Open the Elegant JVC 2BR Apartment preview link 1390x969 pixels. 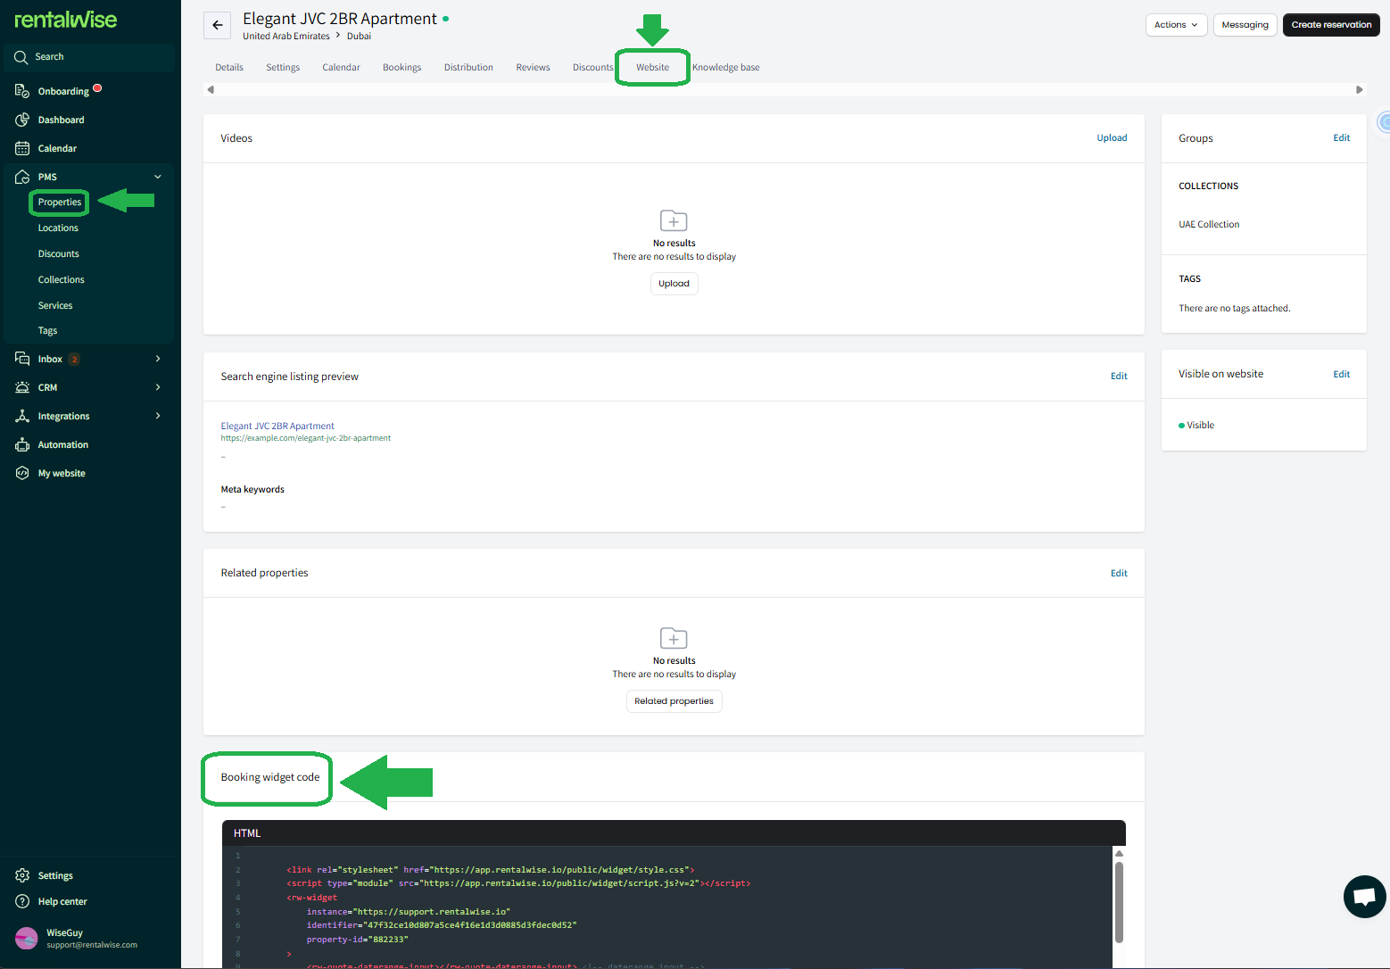(277, 427)
